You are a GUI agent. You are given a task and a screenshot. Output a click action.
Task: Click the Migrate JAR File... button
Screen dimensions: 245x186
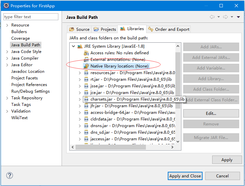point(211,137)
